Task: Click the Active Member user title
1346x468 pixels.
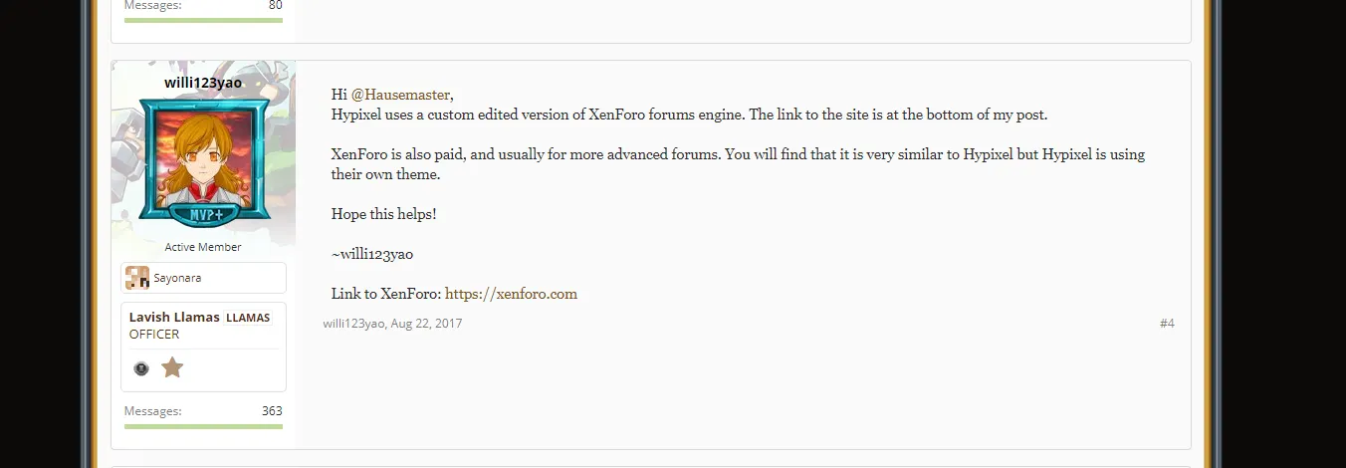Action: [203, 247]
